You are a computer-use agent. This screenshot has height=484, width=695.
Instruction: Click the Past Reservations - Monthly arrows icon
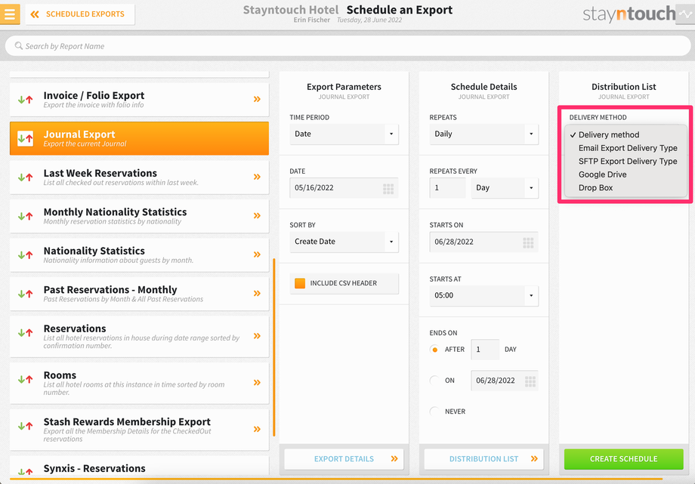click(25, 294)
